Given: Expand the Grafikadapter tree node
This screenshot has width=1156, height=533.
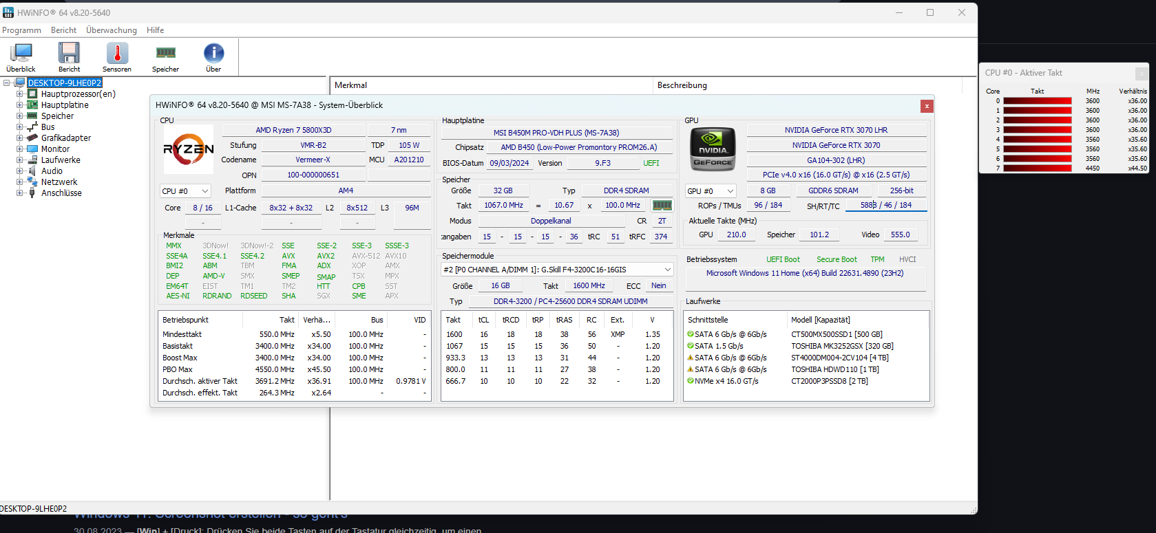Looking at the screenshot, I should [20, 138].
